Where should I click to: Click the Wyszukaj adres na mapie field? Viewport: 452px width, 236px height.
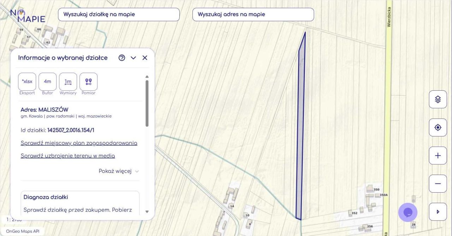[253, 14]
